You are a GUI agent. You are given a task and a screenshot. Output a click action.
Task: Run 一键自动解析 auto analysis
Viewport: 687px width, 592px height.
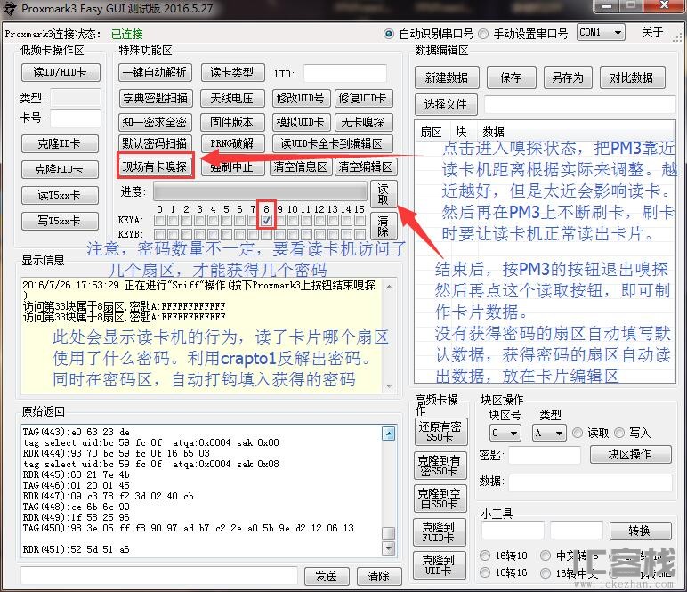click(155, 72)
